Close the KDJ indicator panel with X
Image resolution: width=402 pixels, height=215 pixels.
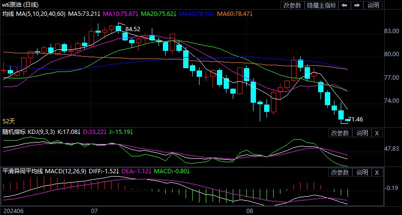tap(377, 133)
